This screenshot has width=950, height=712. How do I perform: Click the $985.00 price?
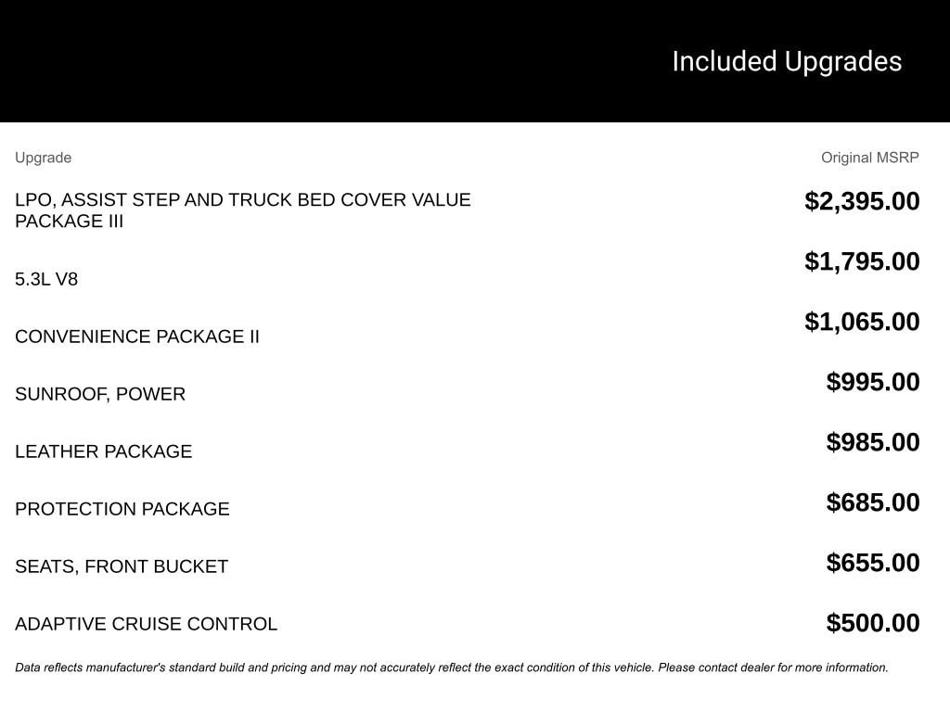click(x=873, y=442)
